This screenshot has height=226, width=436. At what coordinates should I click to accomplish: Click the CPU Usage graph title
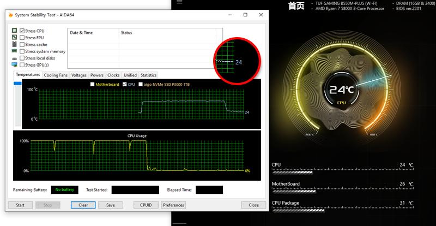137,136
